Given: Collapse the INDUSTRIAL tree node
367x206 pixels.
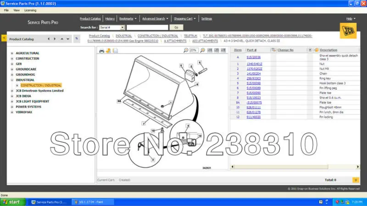Looking at the screenshot, I should point(12,80).
